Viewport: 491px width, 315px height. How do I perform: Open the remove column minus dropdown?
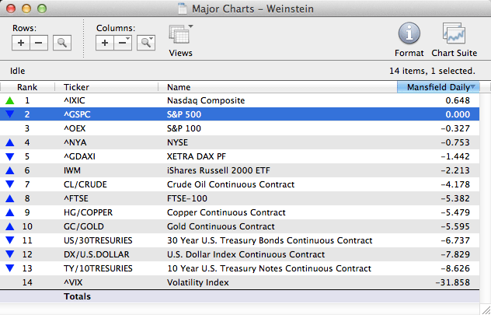pyautogui.click(x=123, y=43)
